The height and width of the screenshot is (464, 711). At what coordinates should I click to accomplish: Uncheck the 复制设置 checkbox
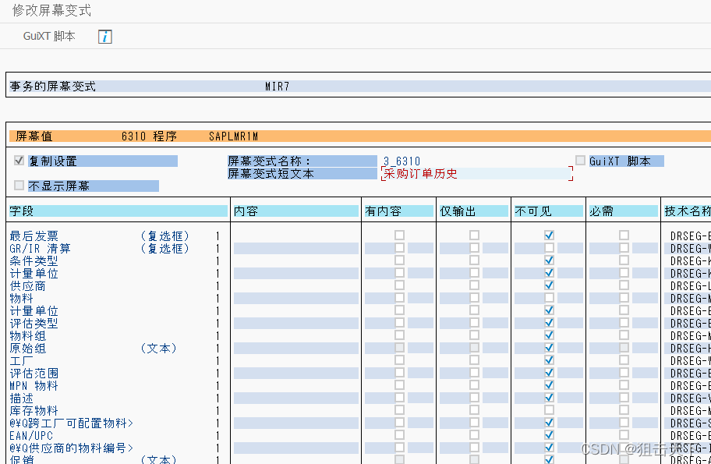click(x=16, y=161)
